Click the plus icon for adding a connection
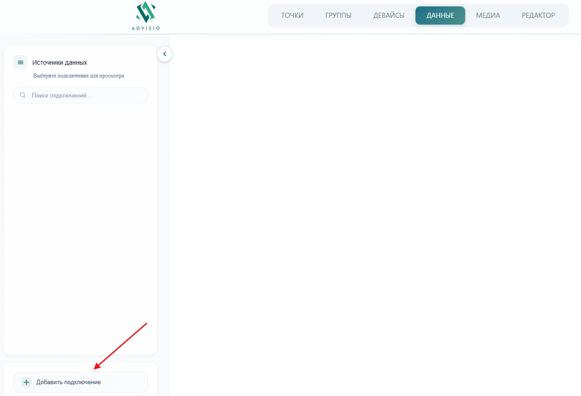The height and width of the screenshot is (396, 581). (x=26, y=382)
